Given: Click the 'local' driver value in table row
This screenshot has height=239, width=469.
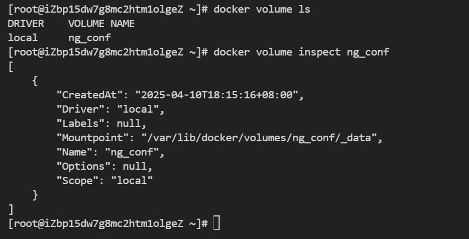Looking at the screenshot, I should click(x=23, y=38).
